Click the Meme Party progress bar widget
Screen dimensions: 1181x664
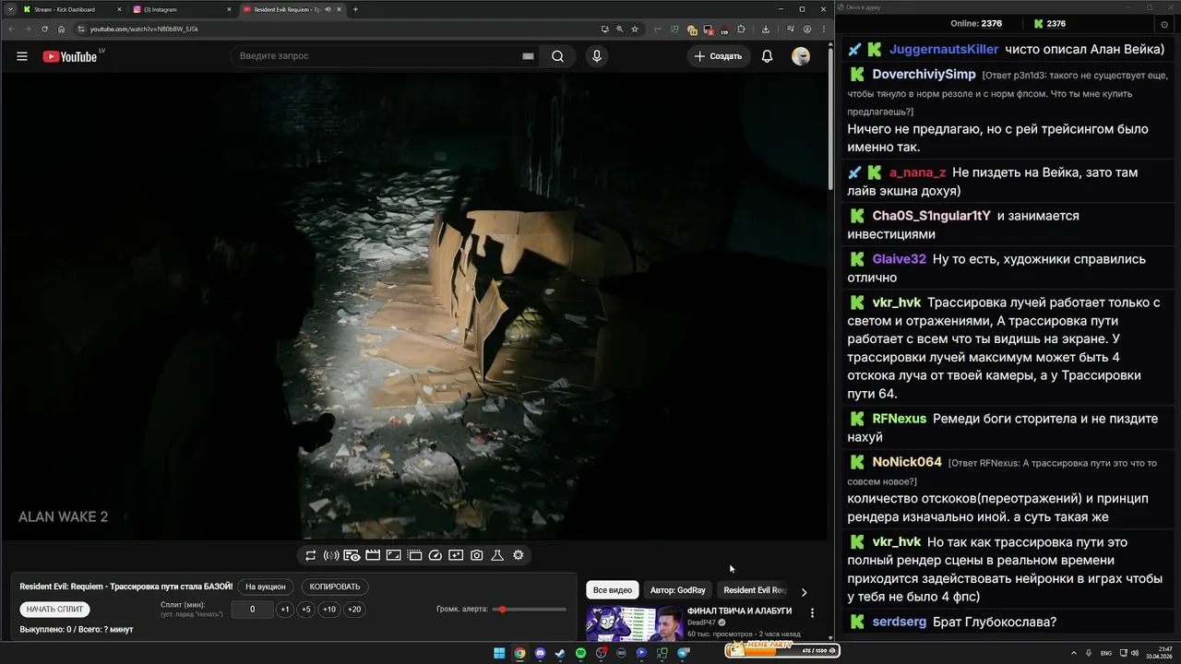tap(781, 650)
